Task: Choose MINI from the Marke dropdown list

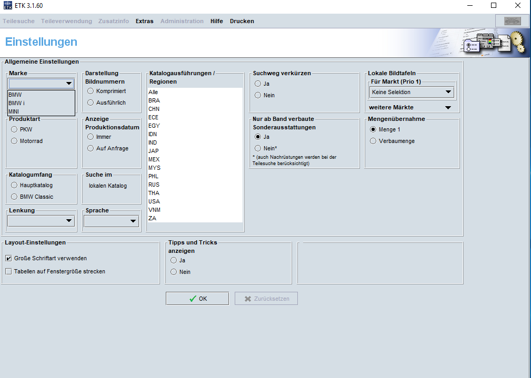Action: tap(14, 111)
